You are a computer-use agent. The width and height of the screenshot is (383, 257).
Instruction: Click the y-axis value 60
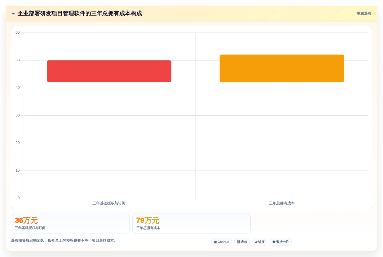pos(18,33)
